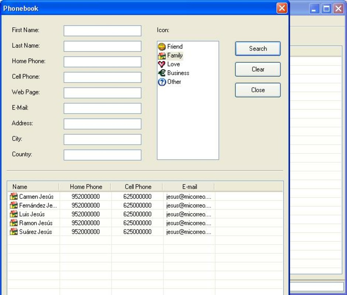Sort results by Home Phone column header

[x=85, y=187]
